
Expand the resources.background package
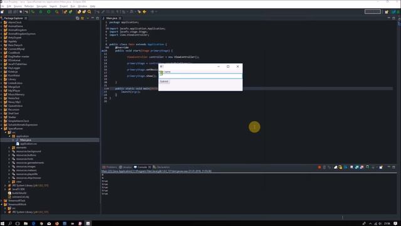pos(9,151)
